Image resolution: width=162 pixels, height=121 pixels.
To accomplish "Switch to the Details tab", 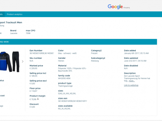I will pos(2,14).
